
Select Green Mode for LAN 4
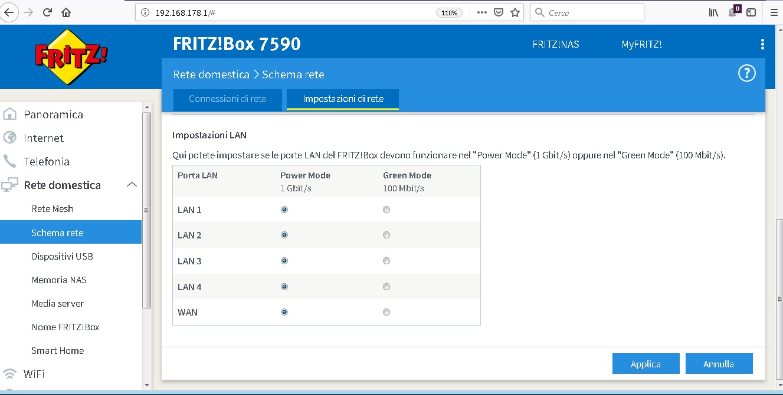pyautogui.click(x=386, y=287)
